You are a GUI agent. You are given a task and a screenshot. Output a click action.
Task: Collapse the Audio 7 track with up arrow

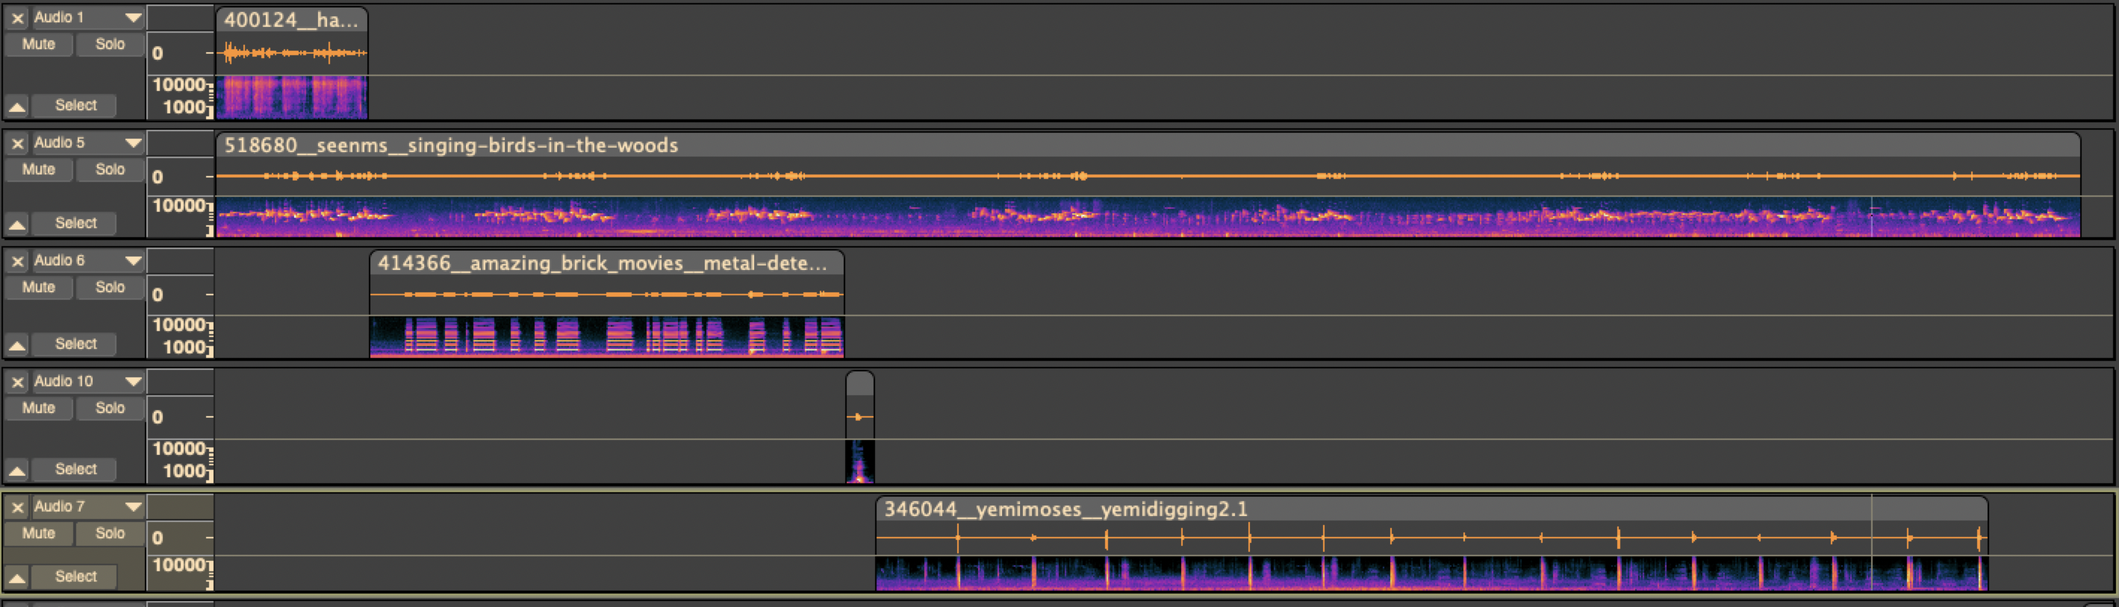17,578
